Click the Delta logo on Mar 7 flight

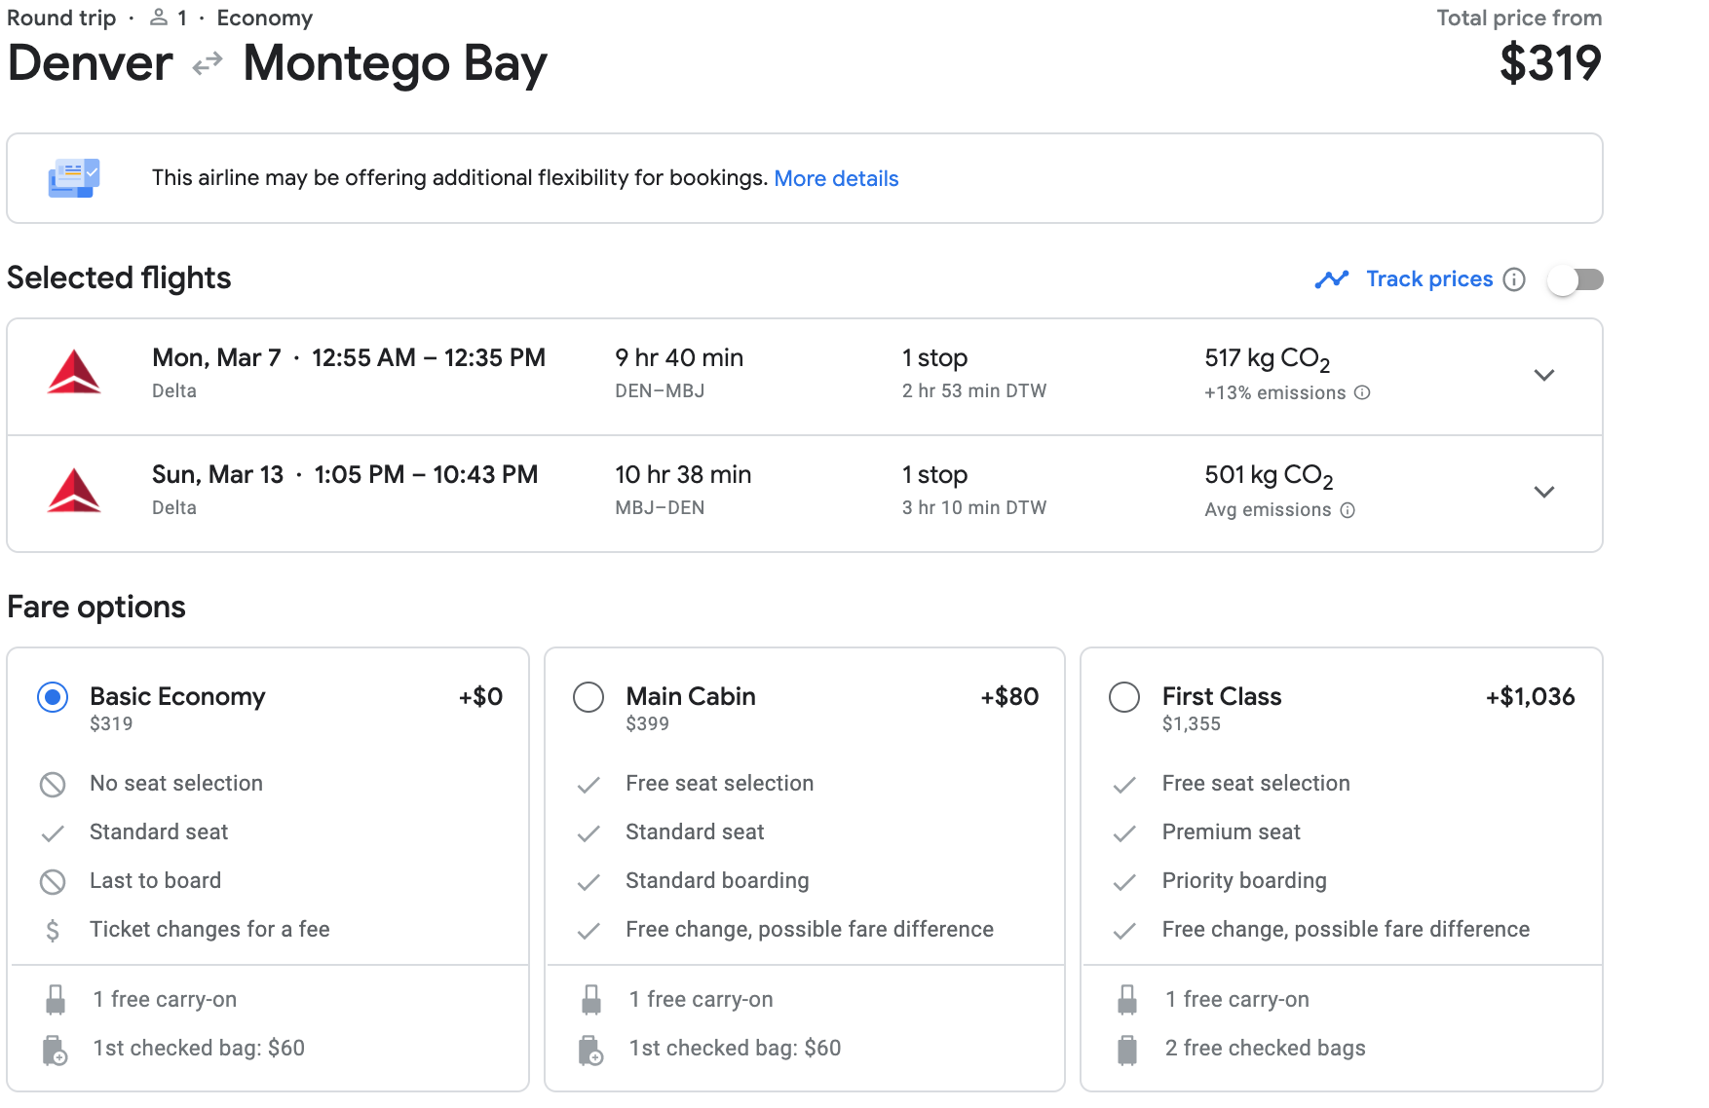[74, 374]
